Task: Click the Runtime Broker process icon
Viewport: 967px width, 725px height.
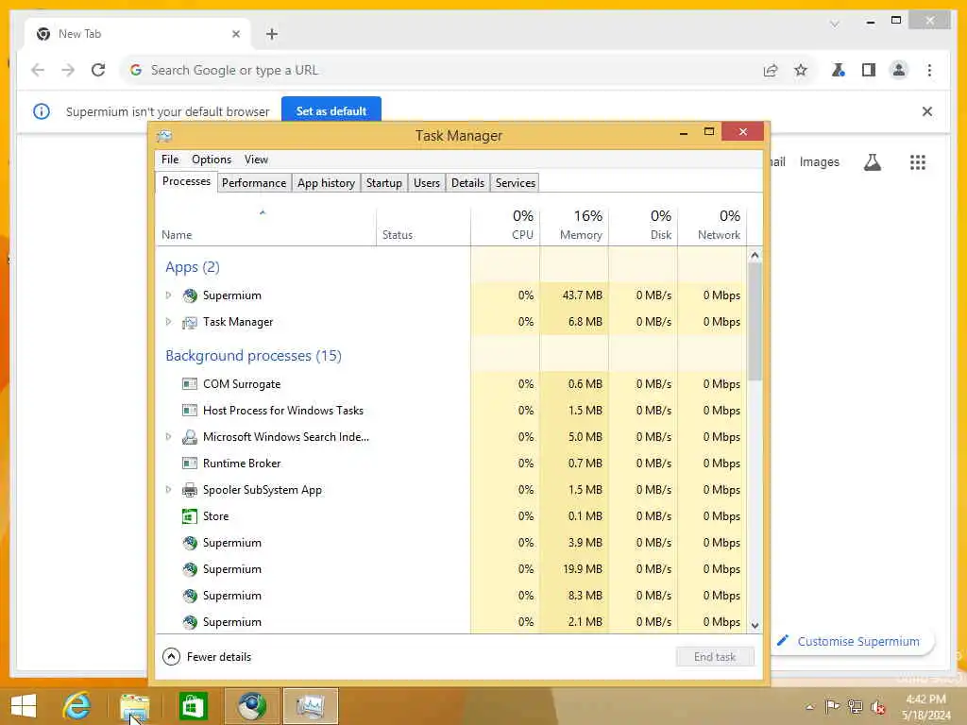Action: 190,464
